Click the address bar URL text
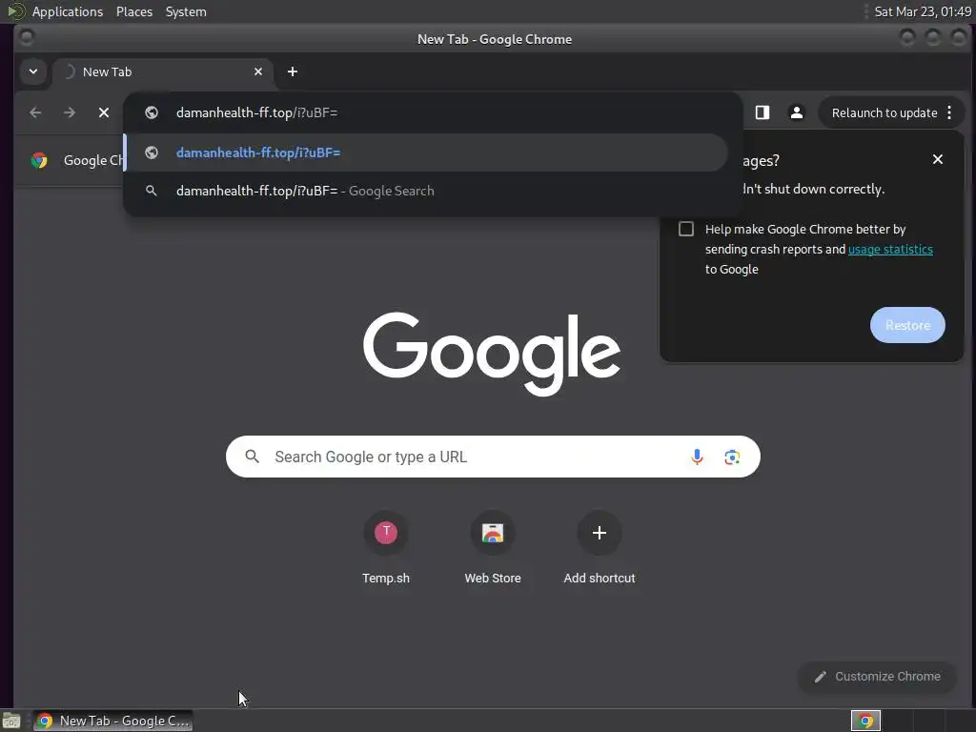Screen dimensions: 976x732 [x=256, y=112]
